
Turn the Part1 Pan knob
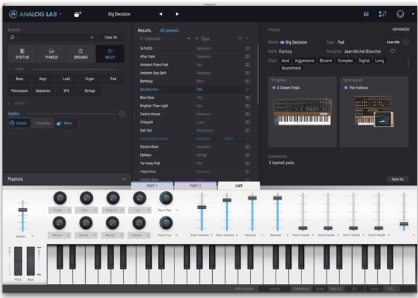point(166,198)
